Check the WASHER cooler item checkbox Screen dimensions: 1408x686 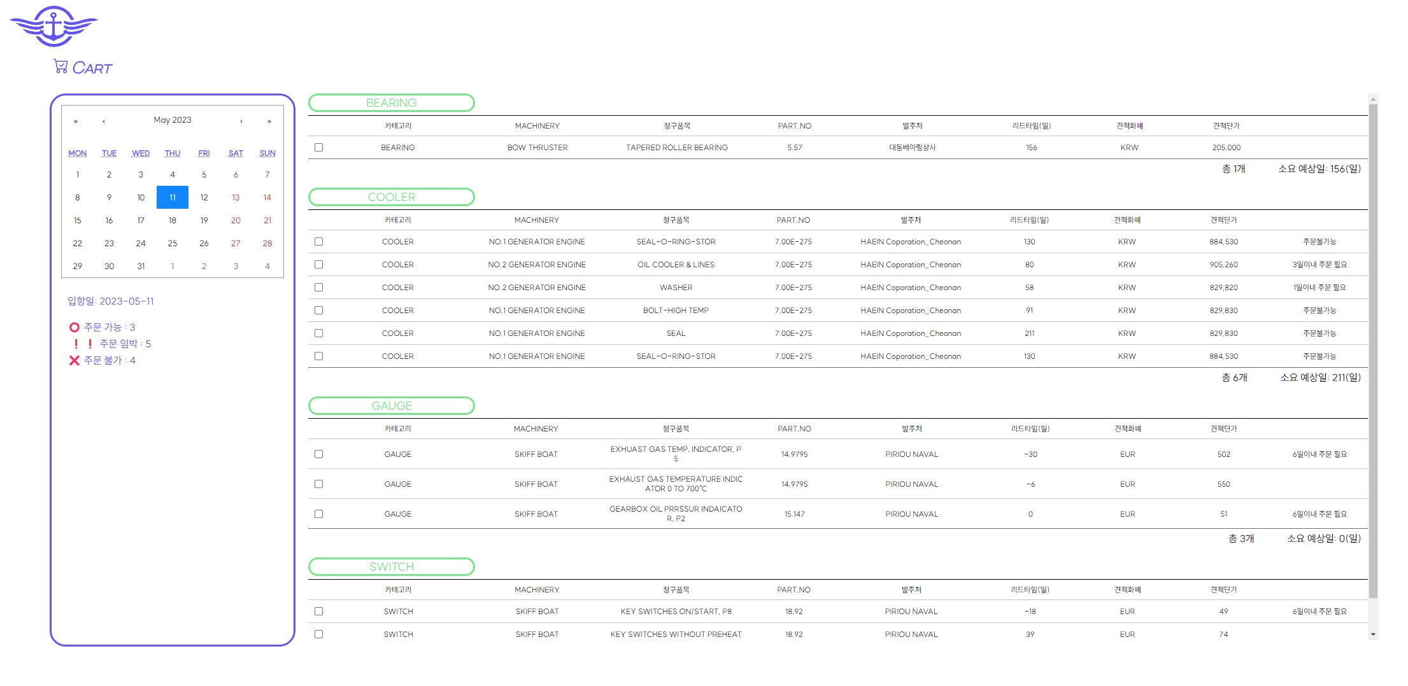[318, 287]
